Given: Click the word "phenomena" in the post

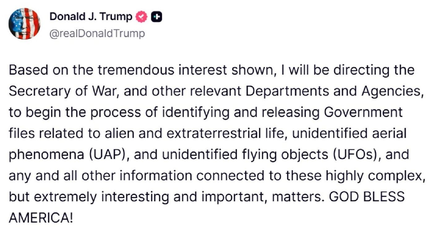Looking at the screenshot, I should coord(46,154).
